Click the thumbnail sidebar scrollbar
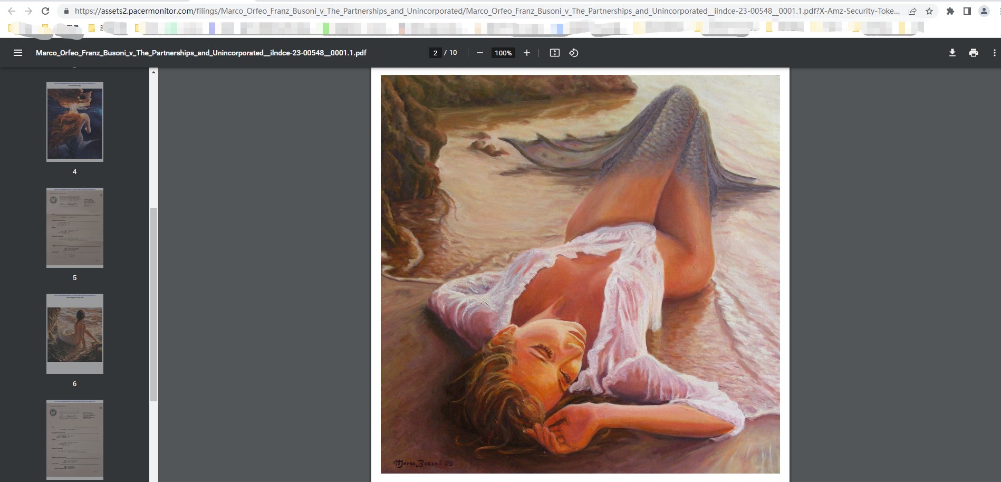1001x482 pixels. (x=153, y=304)
